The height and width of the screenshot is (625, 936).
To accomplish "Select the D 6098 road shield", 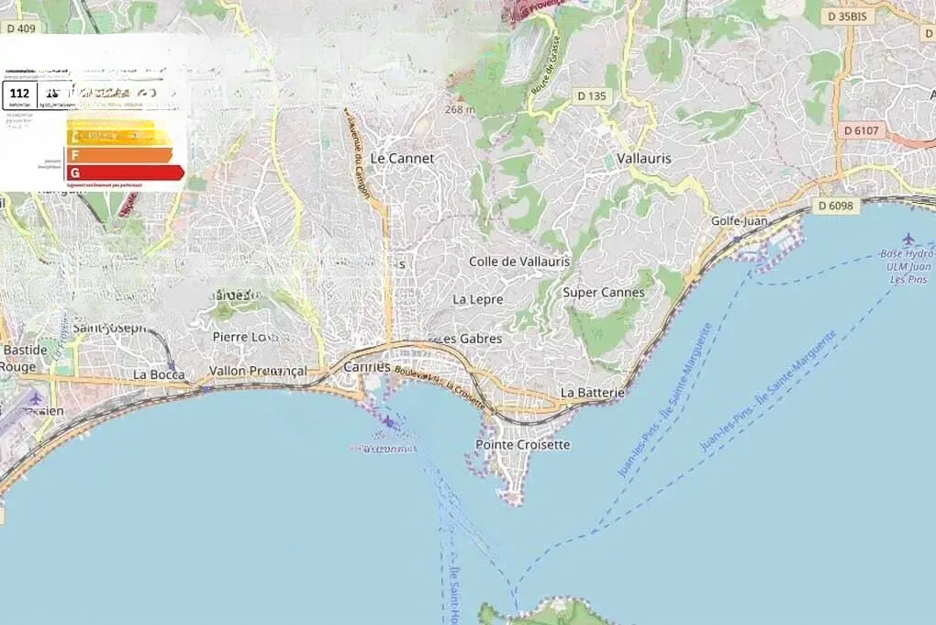I will [836, 206].
